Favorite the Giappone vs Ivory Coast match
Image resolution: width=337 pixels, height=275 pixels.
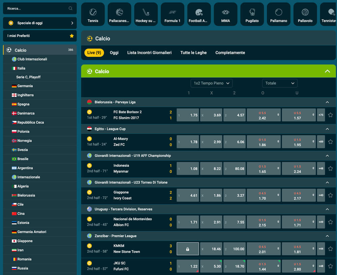(x=330, y=195)
